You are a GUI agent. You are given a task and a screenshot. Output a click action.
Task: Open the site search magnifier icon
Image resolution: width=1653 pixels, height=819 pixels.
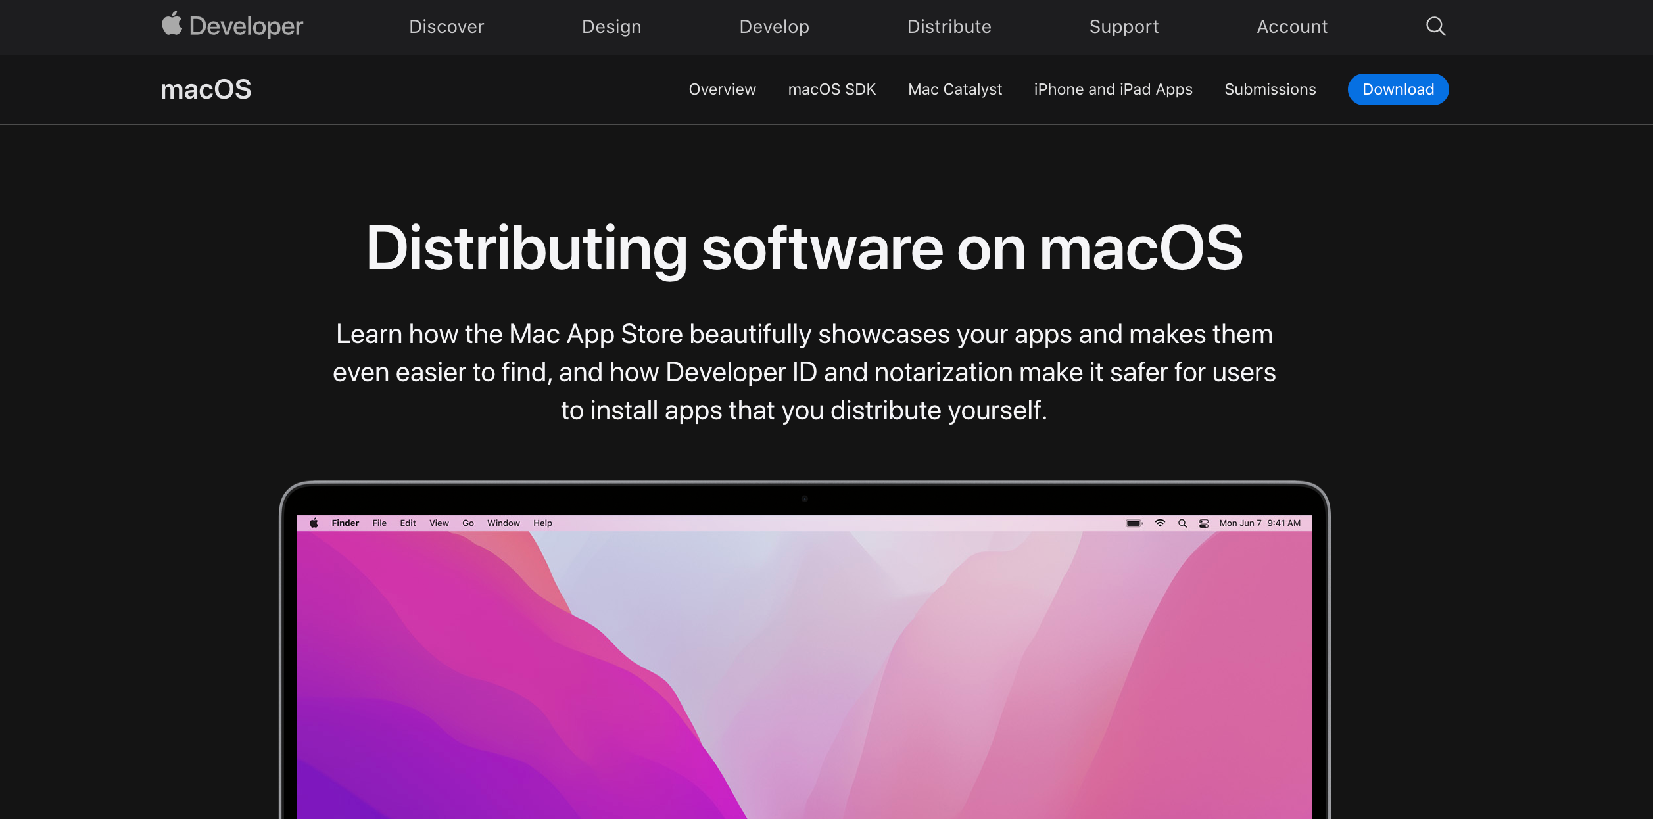tap(1435, 26)
